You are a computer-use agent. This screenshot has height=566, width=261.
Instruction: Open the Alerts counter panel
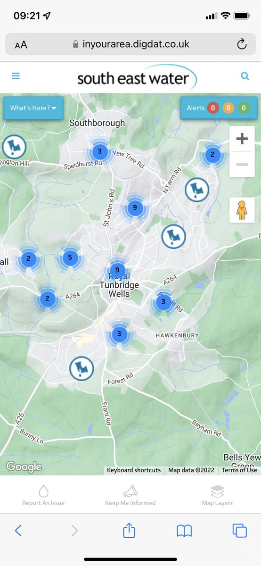[219, 108]
